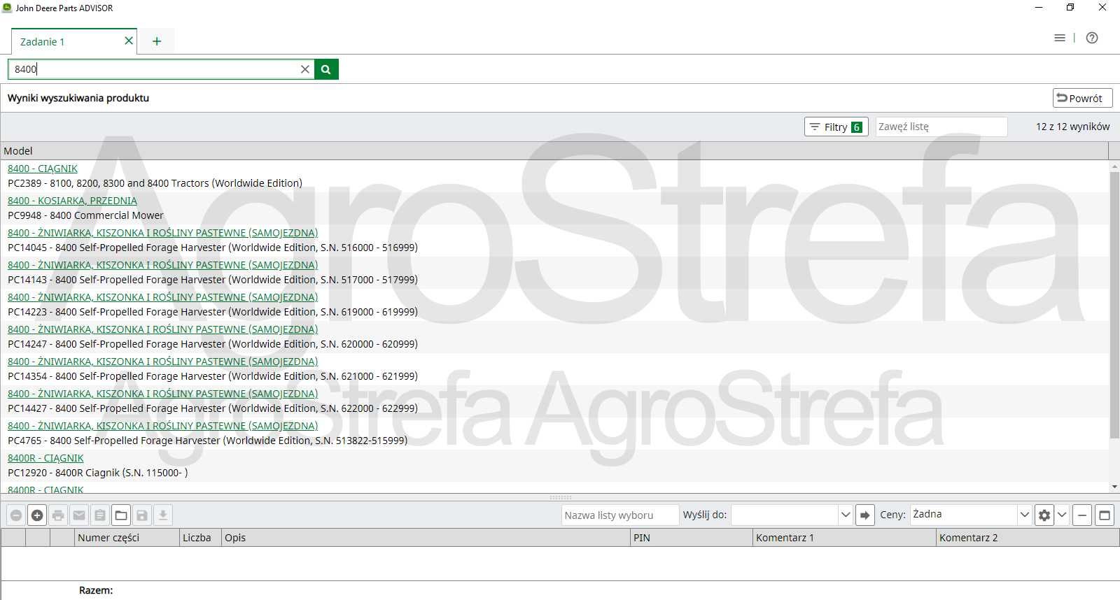Add a new task tab with the plus icon
This screenshot has width=1120, height=600.
pos(157,41)
